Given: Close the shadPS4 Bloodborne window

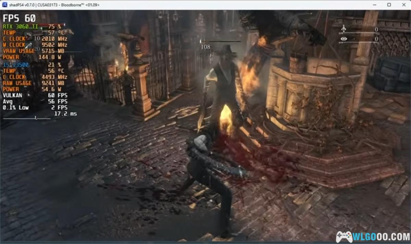Looking at the screenshot, I should tap(404, 4).
